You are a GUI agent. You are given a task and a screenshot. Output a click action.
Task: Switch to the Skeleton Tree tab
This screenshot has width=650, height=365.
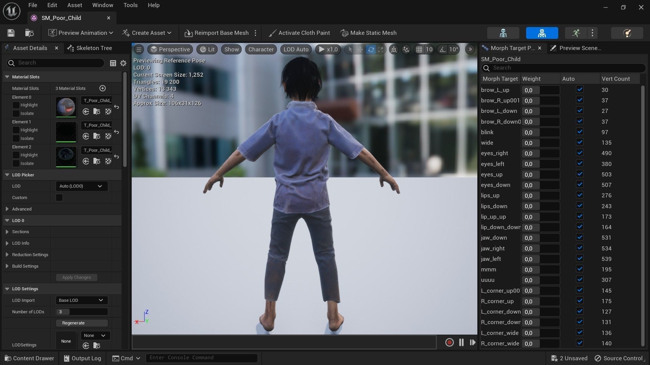[90, 48]
